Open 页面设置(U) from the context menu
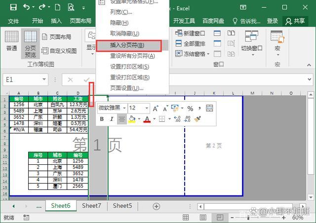Screen dimensions: 316x223 click(x=127, y=88)
